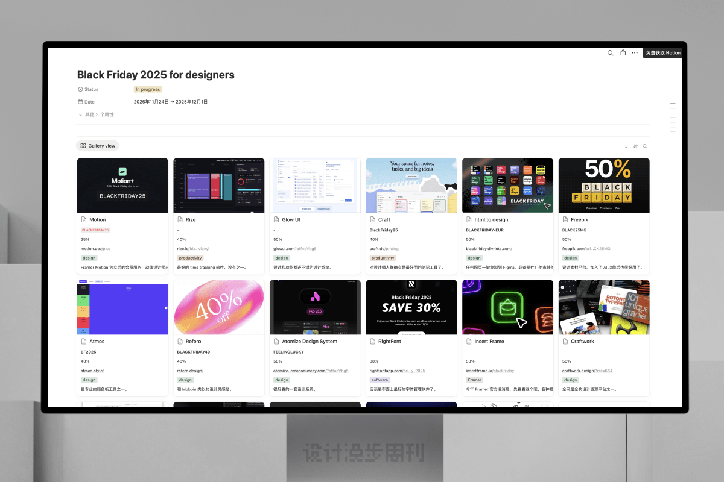Click the sort icon above the gallery
This screenshot has width=724, height=482.
pos(635,146)
